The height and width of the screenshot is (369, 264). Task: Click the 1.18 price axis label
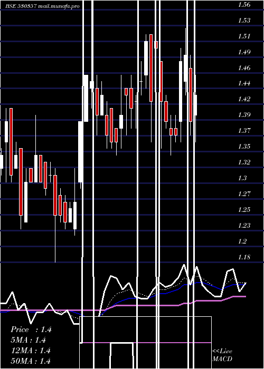click(x=244, y=257)
